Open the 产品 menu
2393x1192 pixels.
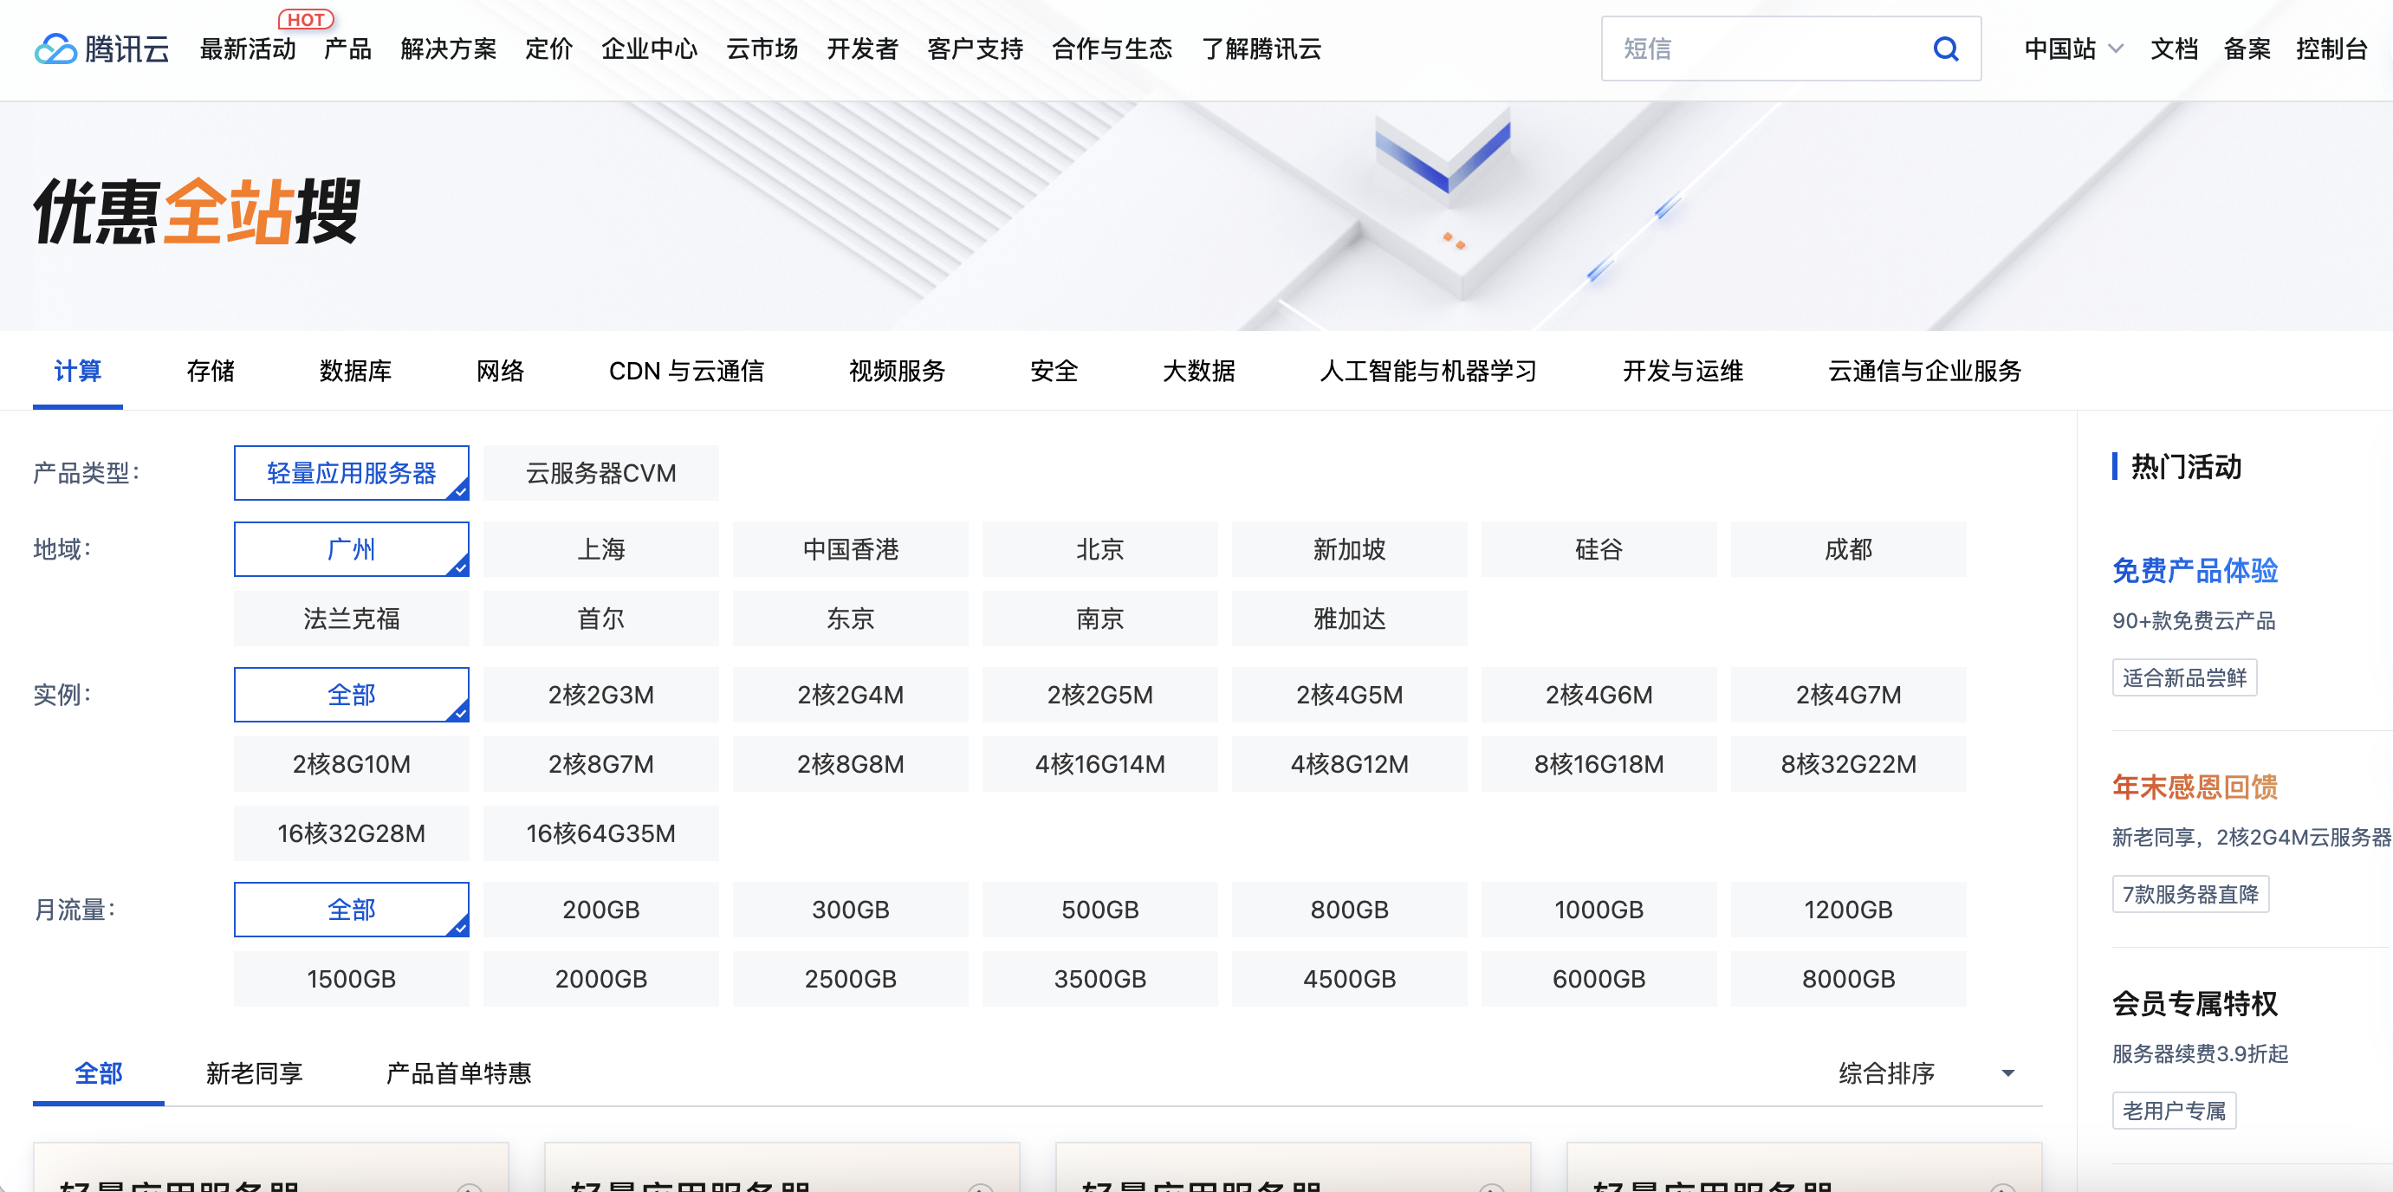click(x=348, y=49)
